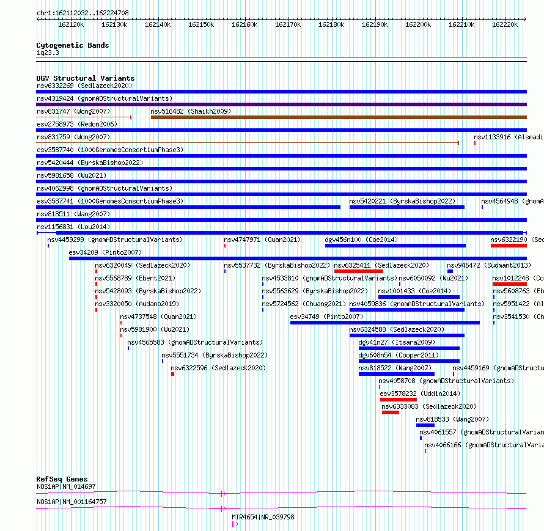The image size is (544, 531).
Task: Open nsv5568789 (Ebert2021) label
Action: pyautogui.click(x=135, y=278)
